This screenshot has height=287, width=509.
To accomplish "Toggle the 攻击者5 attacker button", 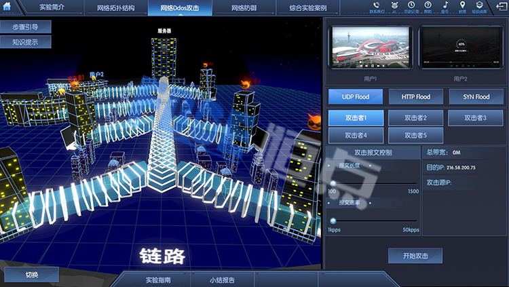I will coord(415,136).
